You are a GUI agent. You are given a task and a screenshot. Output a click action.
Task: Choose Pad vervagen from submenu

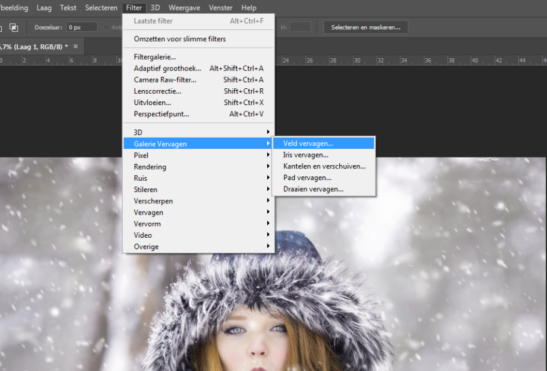point(307,178)
